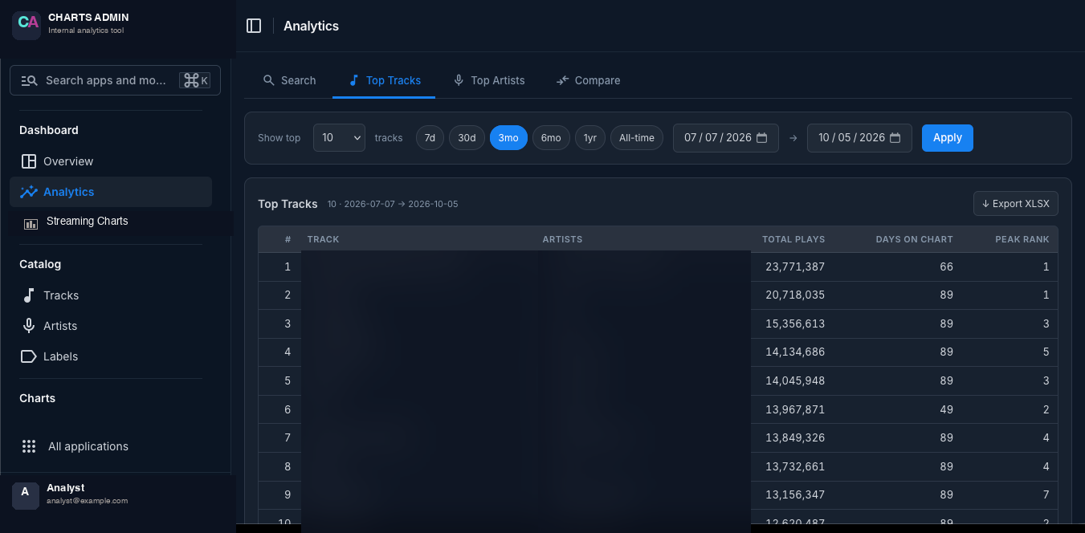Click the analyst@example.com email text
The height and width of the screenshot is (533, 1085).
click(x=87, y=501)
